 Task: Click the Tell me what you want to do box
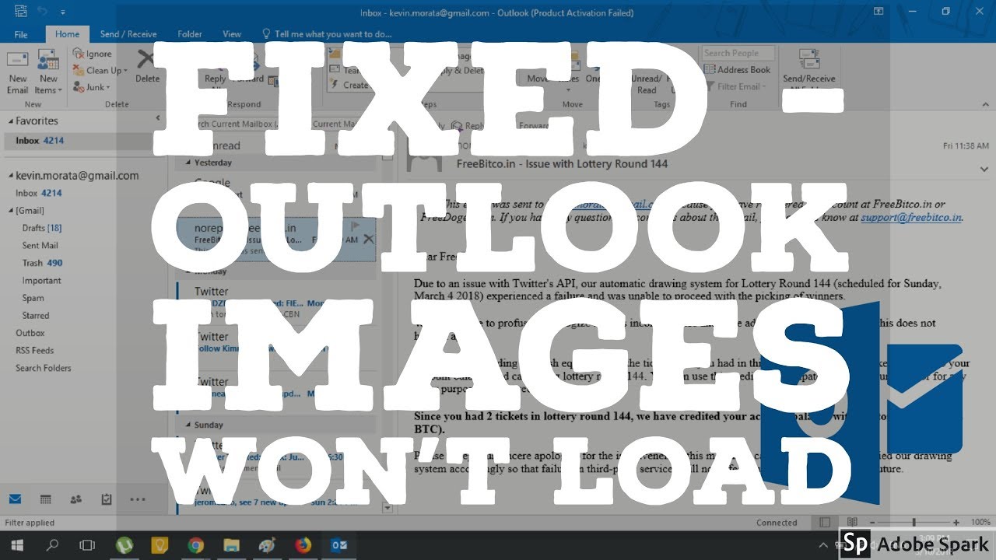click(x=327, y=34)
